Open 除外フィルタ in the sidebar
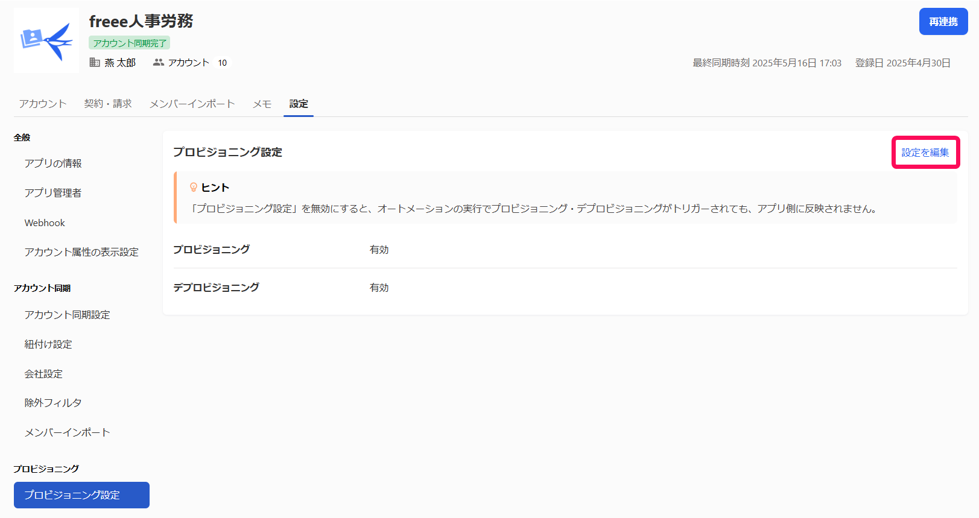Image resolution: width=979 pixels, height=518 pixels. (x=53, y=403)
